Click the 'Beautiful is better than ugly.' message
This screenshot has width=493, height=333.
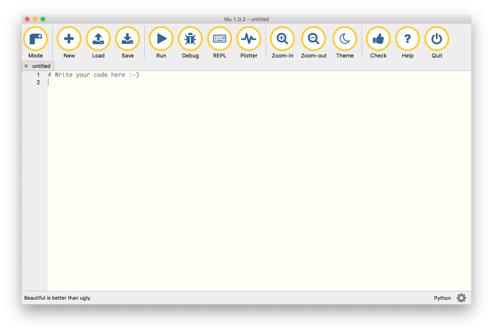point(58,298)
